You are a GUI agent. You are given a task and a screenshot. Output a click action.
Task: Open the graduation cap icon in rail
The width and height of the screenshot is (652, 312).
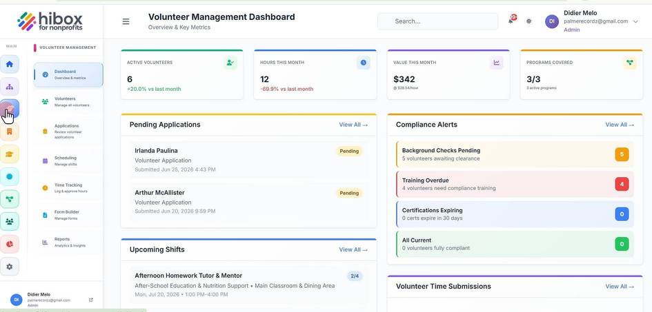(x=10, y=154)
